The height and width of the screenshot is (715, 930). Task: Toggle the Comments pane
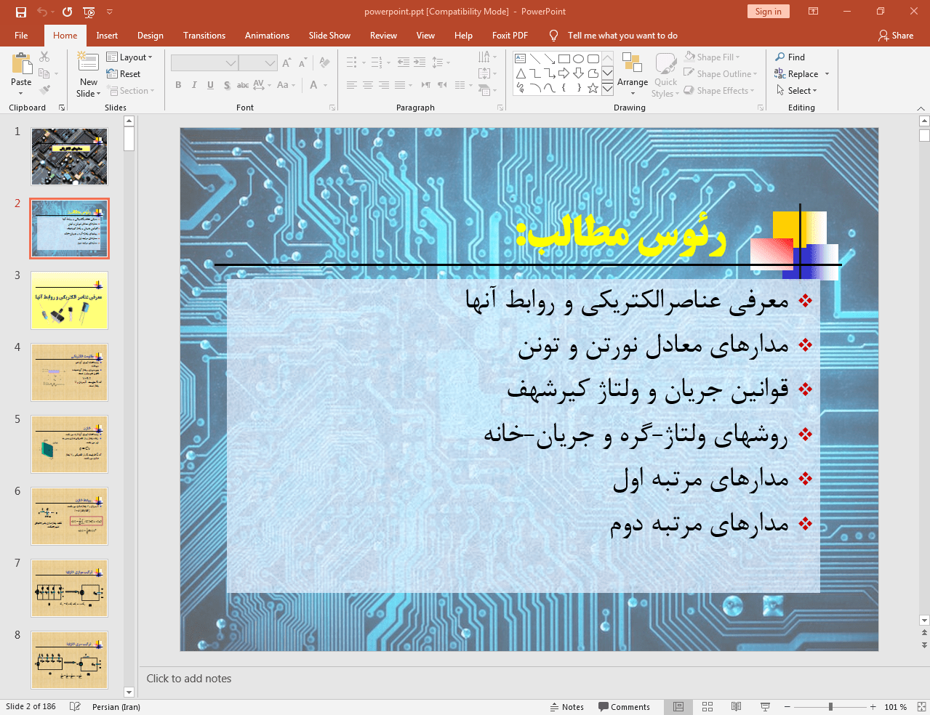point(624,707)
